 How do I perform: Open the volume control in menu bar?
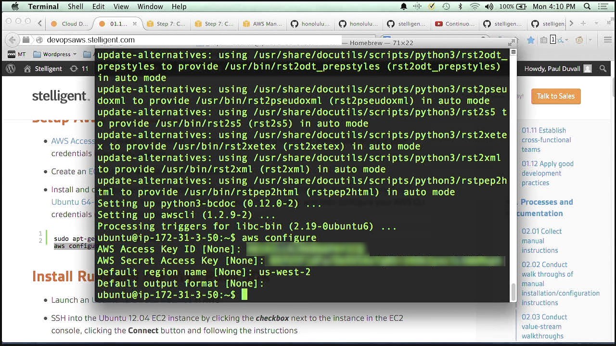[489, 7]
